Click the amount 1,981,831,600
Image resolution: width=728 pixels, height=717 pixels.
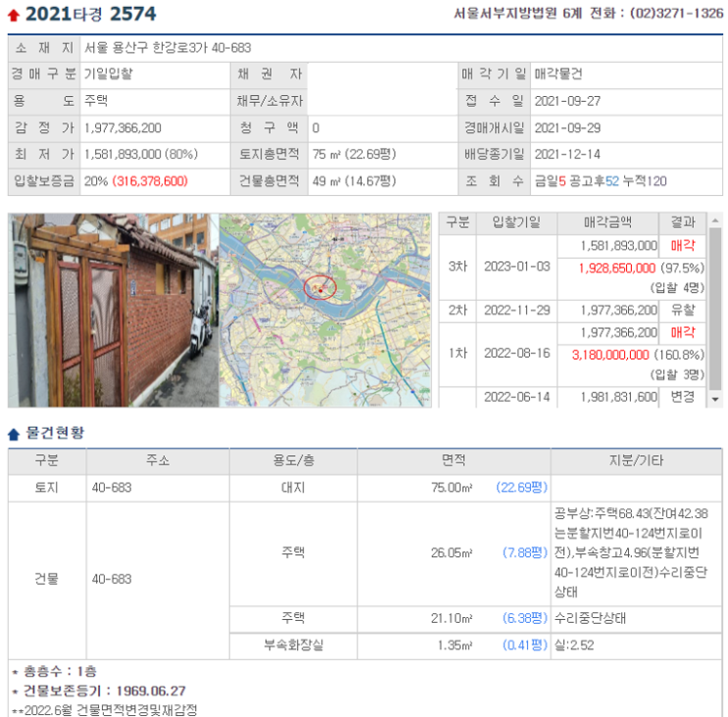pos(619,397)
